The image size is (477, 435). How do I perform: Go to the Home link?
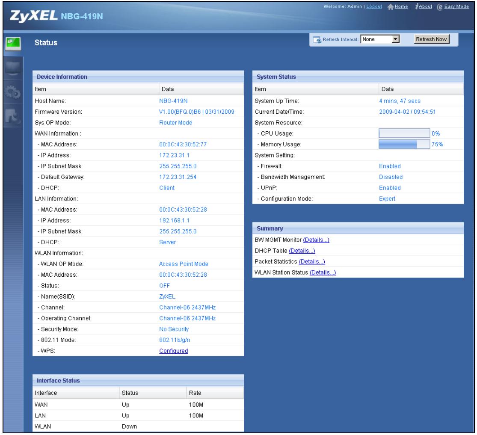(401, 7)
